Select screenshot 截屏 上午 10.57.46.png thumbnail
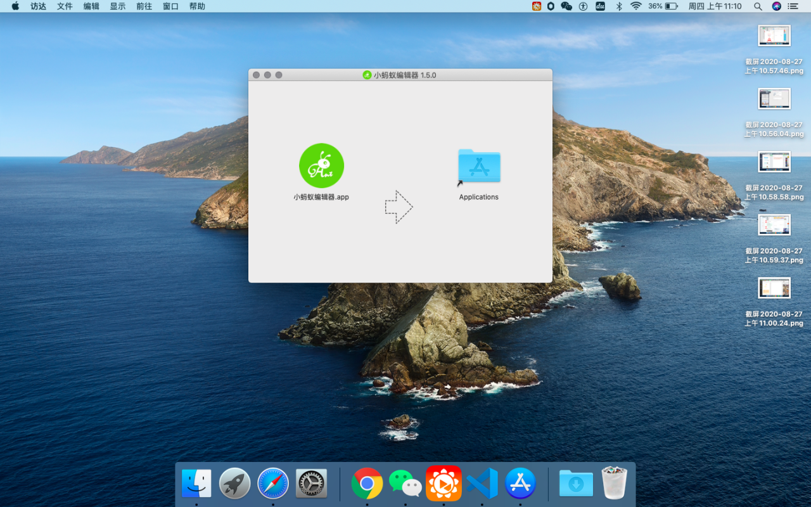Screen dimensions: 811x507 click(774, 35)
